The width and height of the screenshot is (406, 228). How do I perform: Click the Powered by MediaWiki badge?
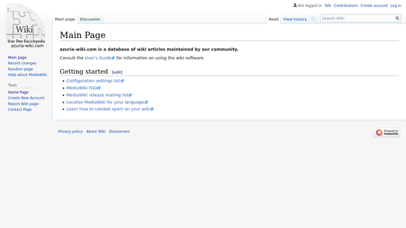387,132
